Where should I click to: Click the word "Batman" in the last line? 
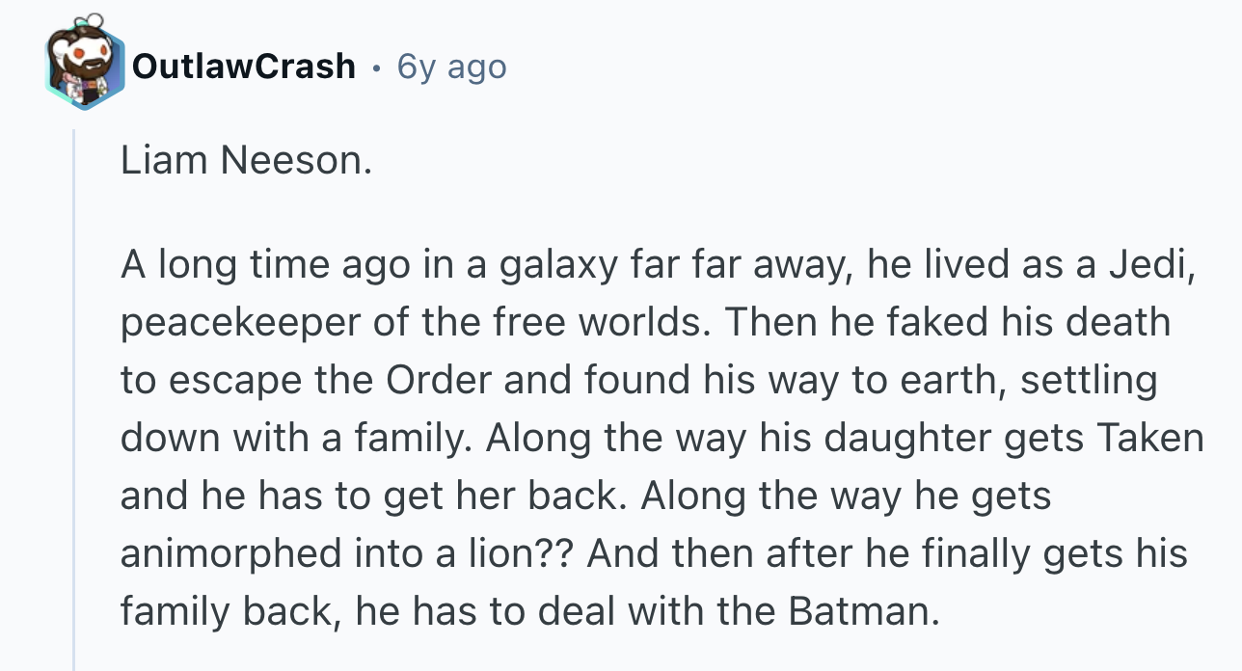coord(859,611)
